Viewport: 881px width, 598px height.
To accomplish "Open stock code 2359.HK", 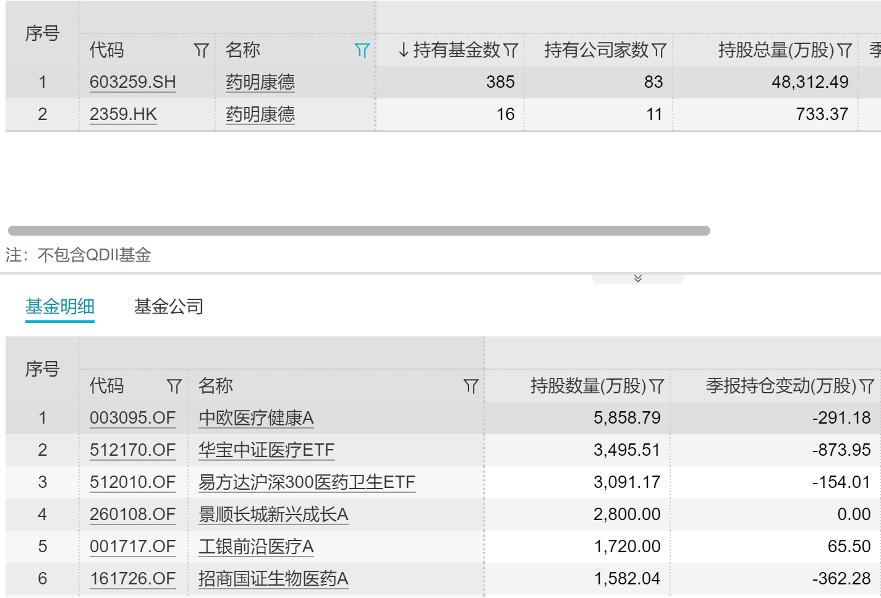I will (x=123, y=114).
